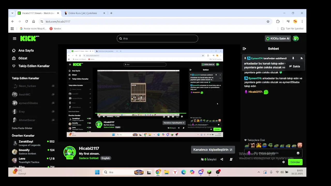The height and width of the screenshot is (186, 331).
Task: Open the user profile avatar menu
Action: [x=296, y=38]
